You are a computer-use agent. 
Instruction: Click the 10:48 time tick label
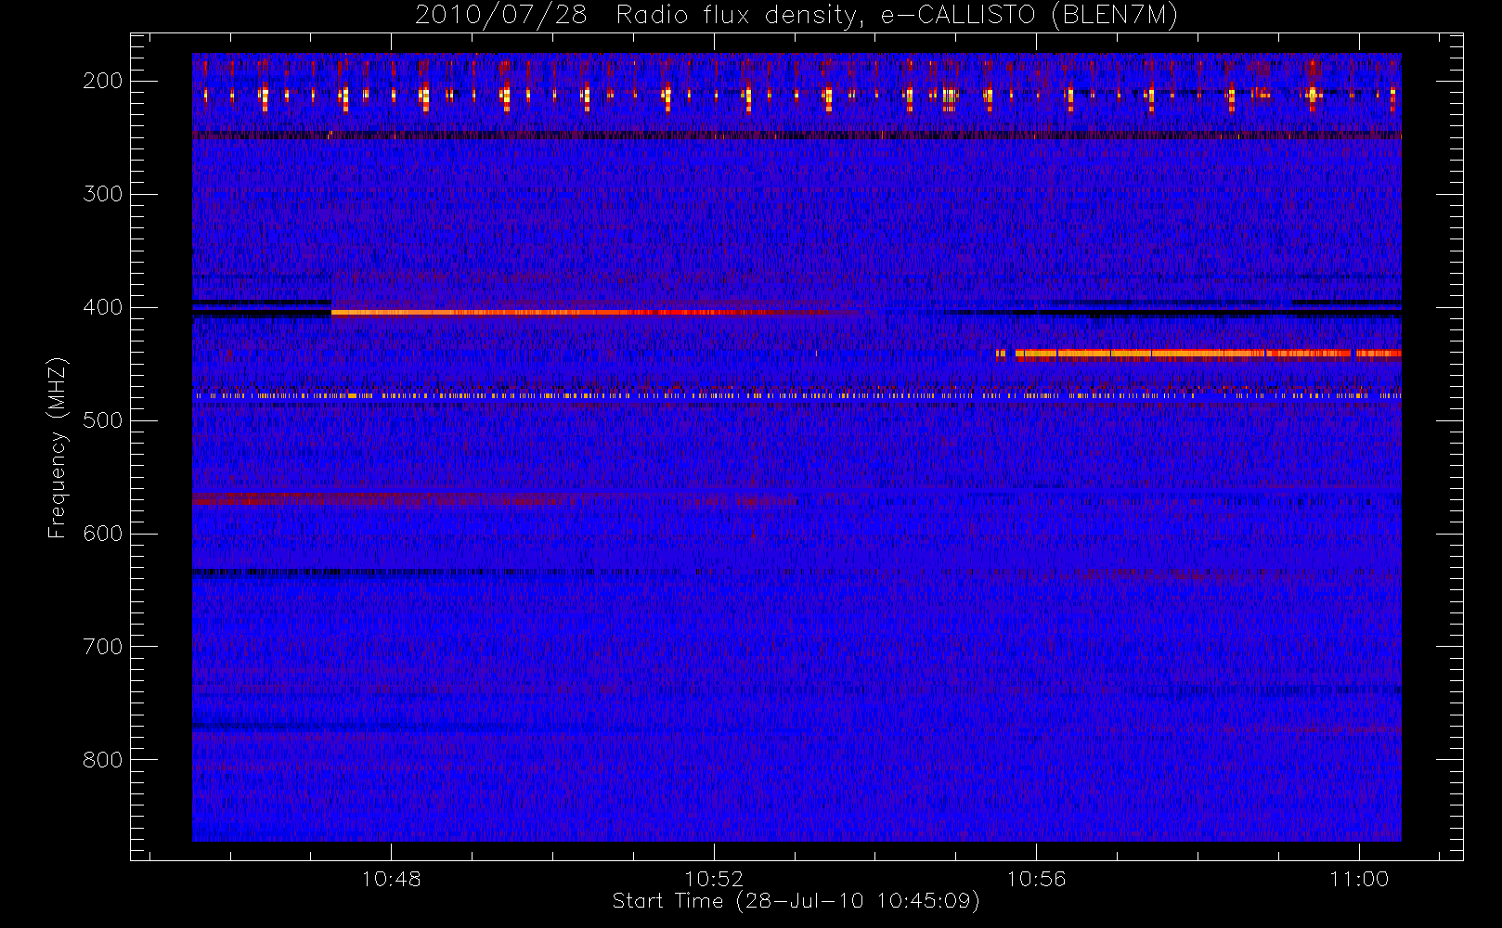coord(391,879)
